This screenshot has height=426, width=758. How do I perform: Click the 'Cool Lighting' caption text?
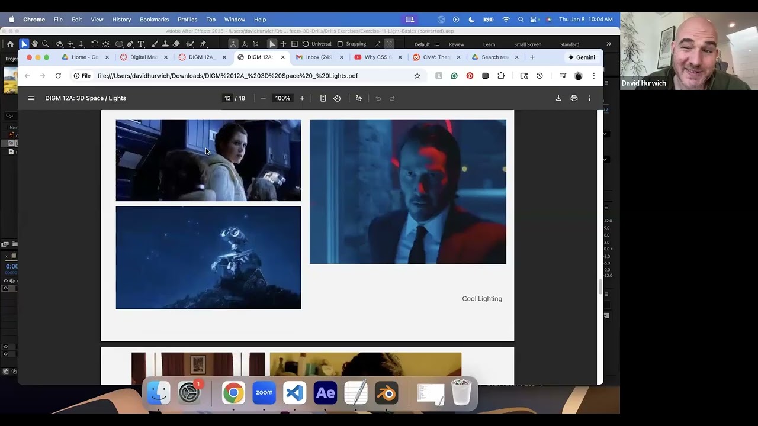pyautogui.click(x=482, y=299)
